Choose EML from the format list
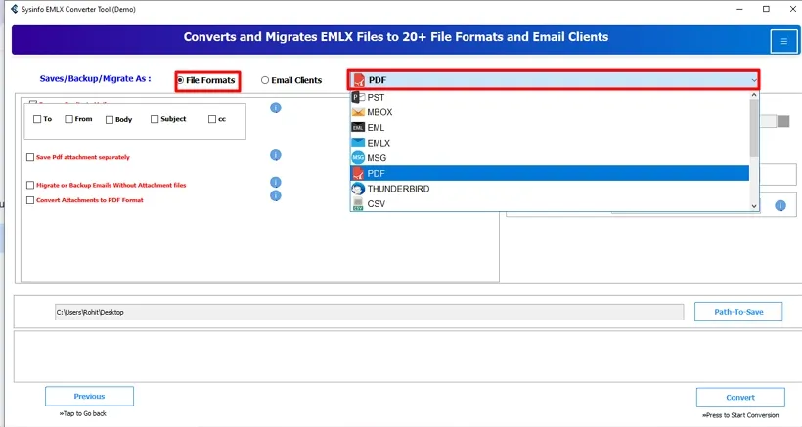 (x=550, y=128)
